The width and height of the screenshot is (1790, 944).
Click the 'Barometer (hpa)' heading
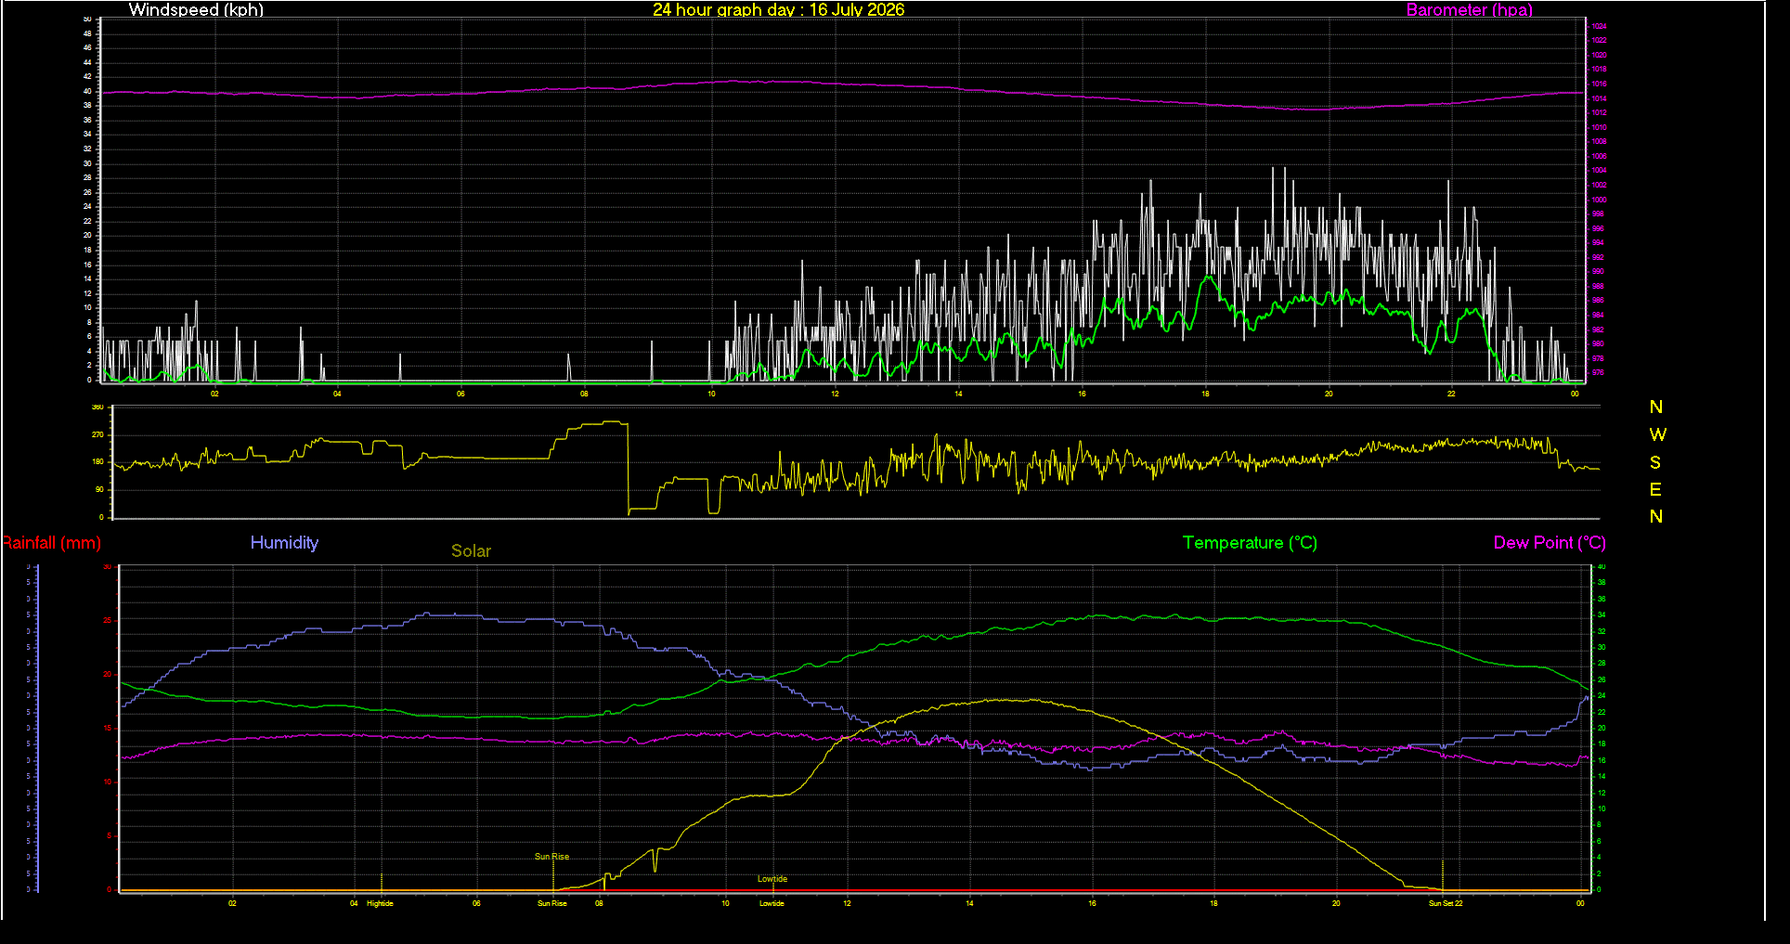[1469, 9]
